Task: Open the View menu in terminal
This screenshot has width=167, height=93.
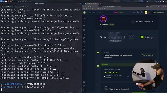Action: coord(11,5)
